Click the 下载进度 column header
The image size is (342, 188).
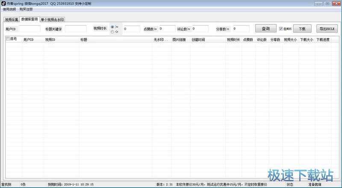(x=323, y=40)
